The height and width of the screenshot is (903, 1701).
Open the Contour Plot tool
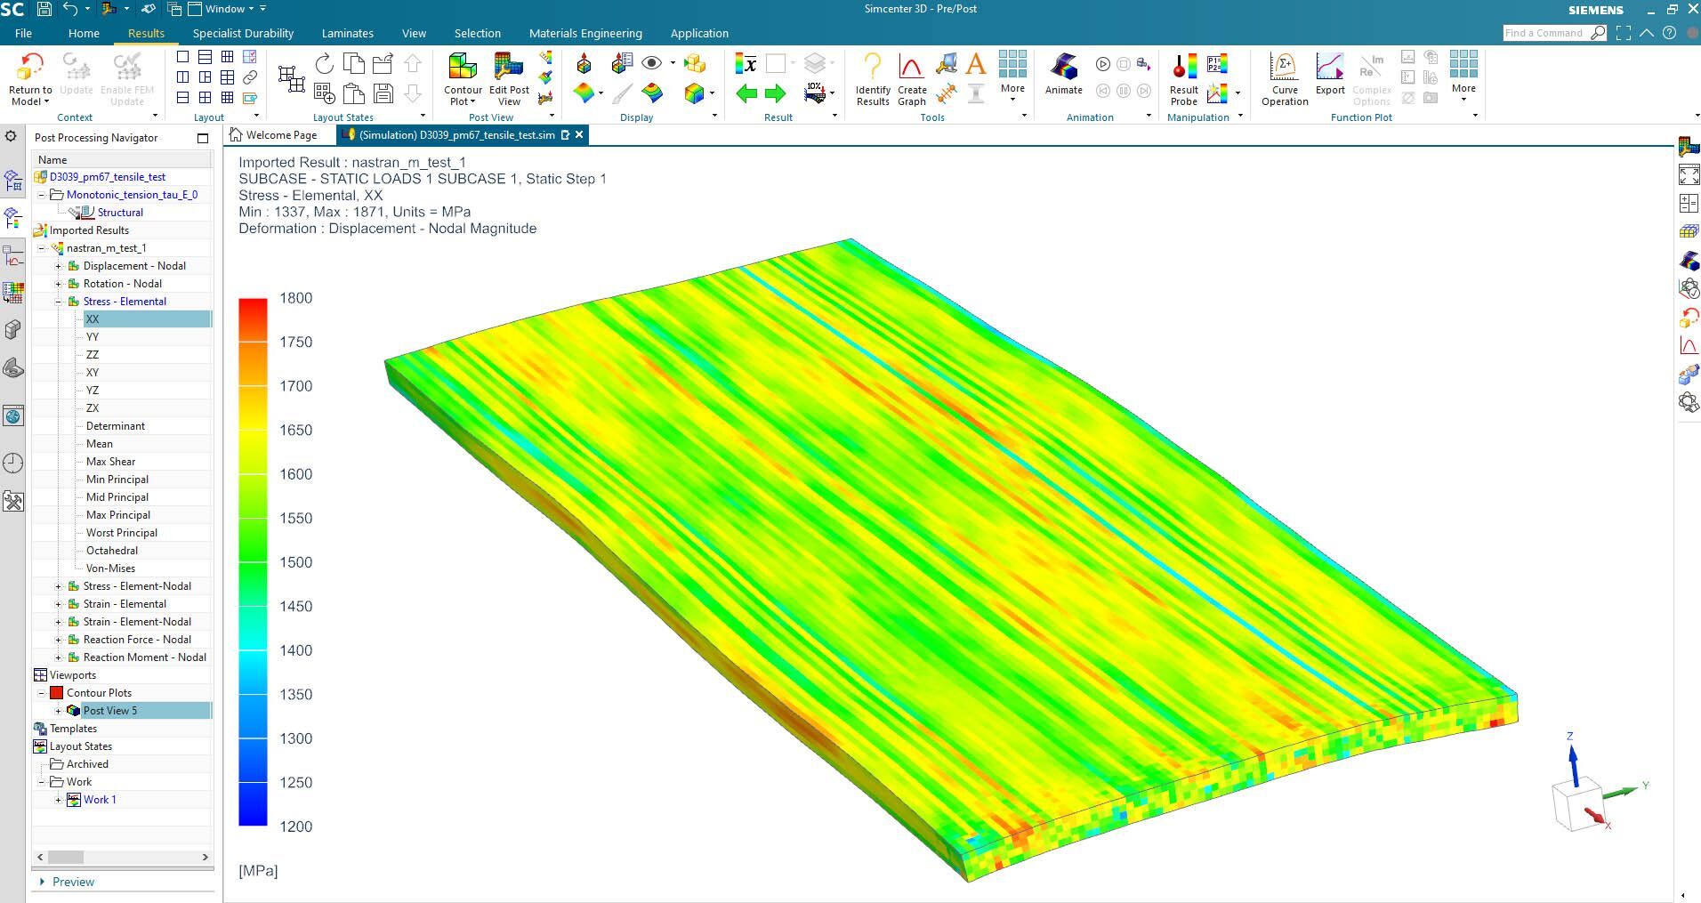click(x=463, y=68)
